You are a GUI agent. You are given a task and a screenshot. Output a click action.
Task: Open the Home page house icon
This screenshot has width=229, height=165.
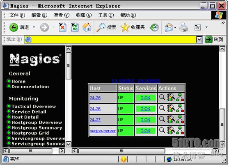[87, 27]
